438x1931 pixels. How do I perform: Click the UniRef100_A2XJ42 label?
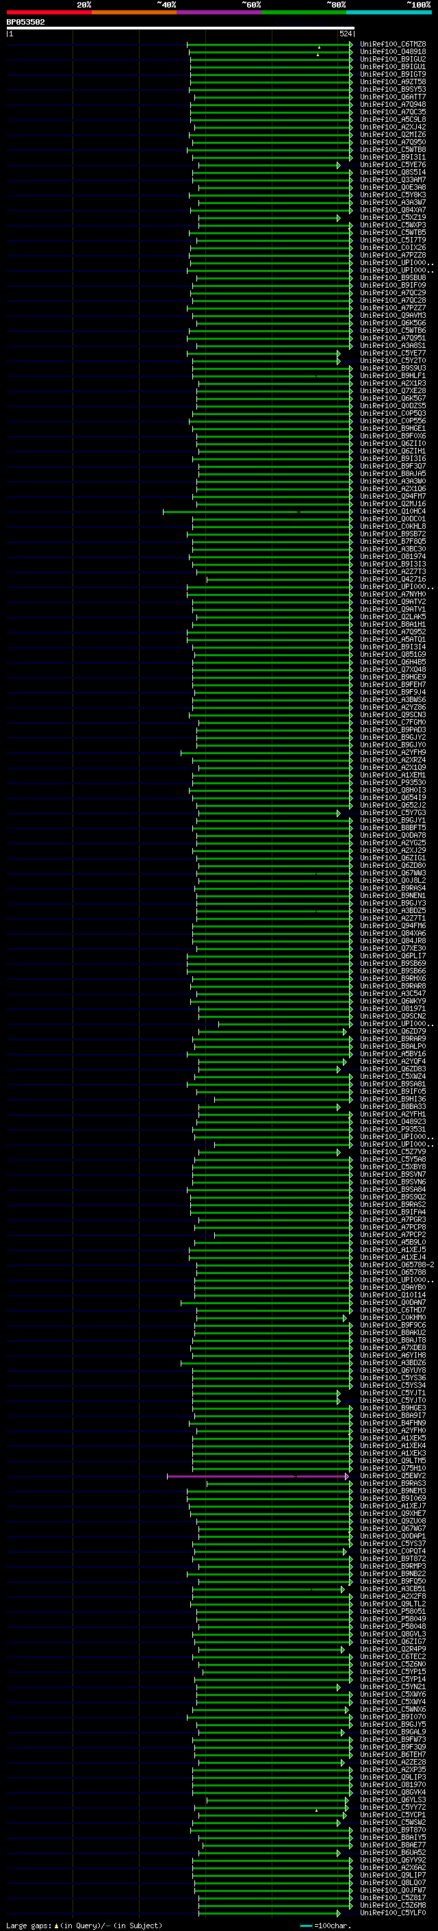[393, 127]
